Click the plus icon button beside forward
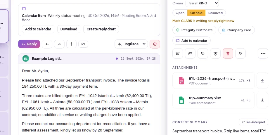The image size is (270, 135). [x=72, y=44]
